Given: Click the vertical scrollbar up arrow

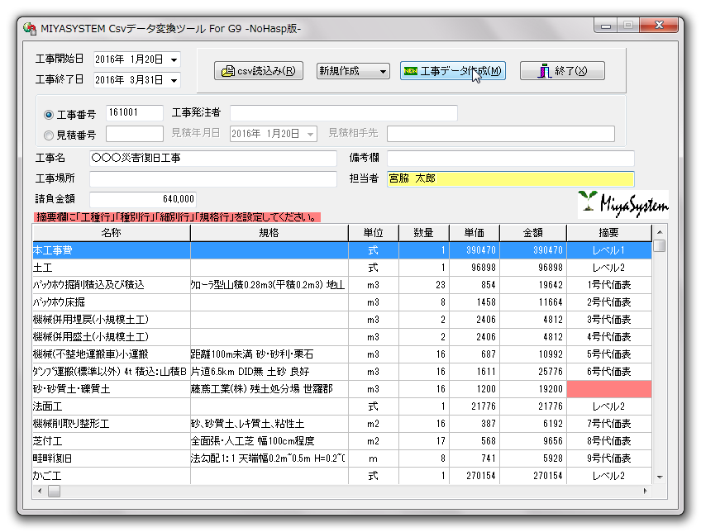Looking at the screenshot, I should pyautogui.click(x=660, y=232).
